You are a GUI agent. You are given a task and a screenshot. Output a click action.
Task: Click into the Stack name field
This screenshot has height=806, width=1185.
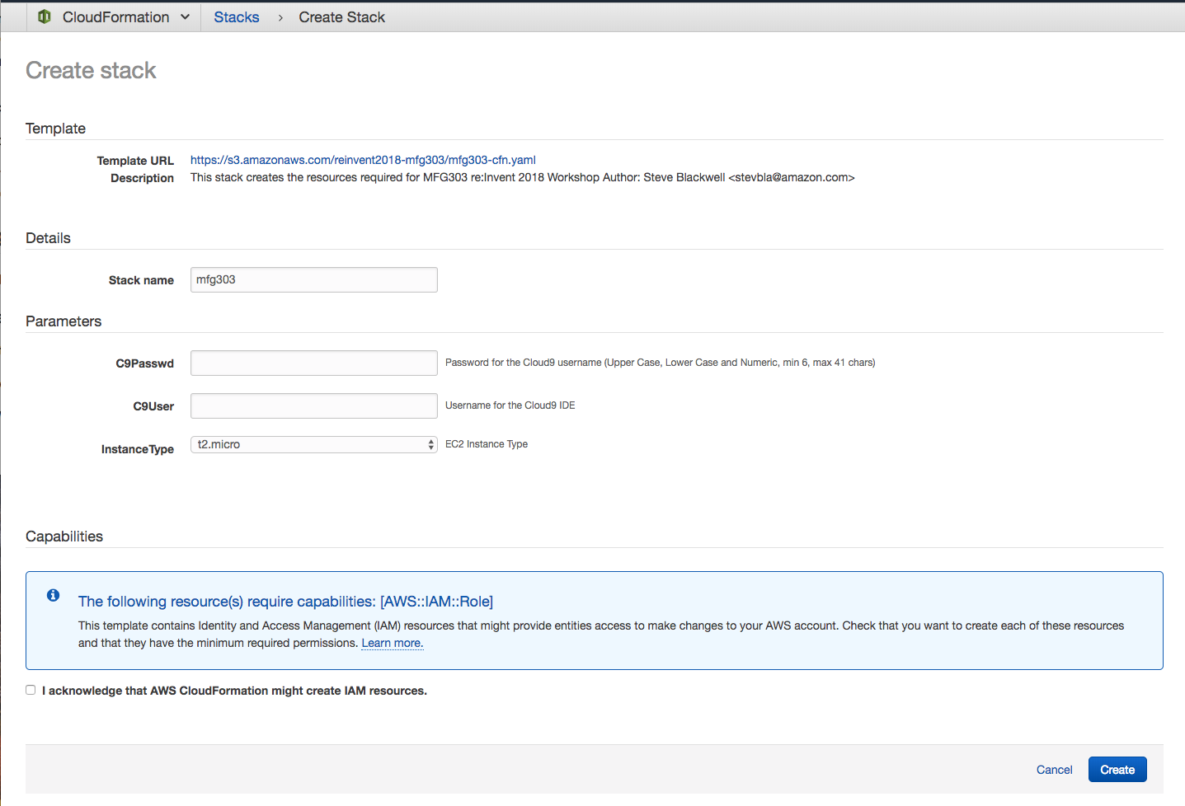pyautogui.click(x=314, y=279)
